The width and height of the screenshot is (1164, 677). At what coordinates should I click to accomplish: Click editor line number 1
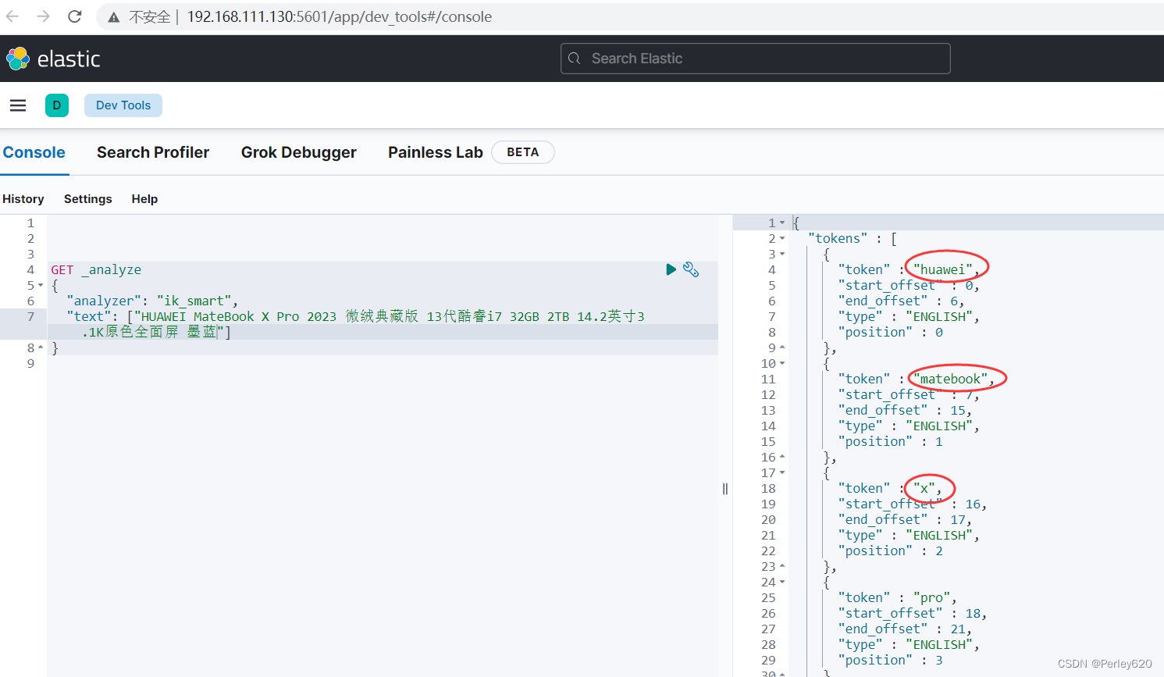30,223
